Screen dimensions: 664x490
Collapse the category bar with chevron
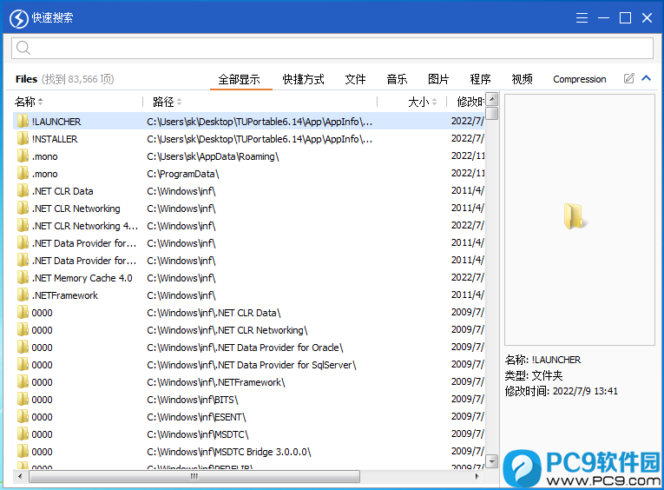(x=646, y=79)
